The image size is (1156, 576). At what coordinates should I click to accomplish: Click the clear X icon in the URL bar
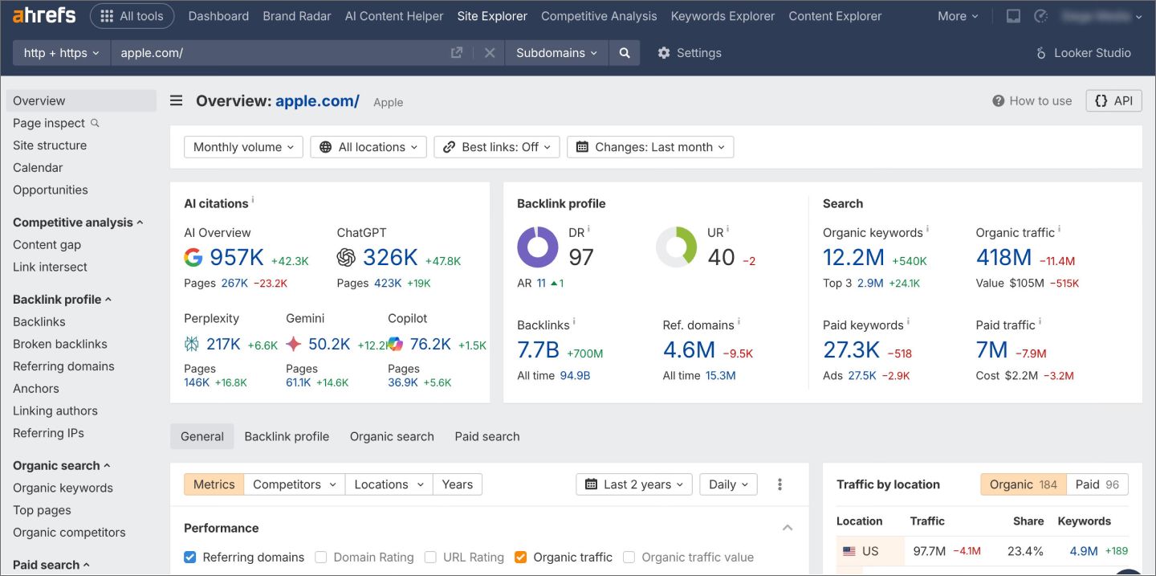pyautogui.click(x=490, y=53)
